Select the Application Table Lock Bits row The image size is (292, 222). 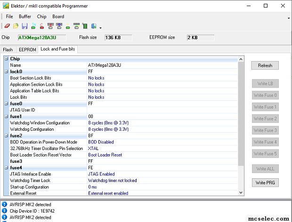[x=123, y=91]
